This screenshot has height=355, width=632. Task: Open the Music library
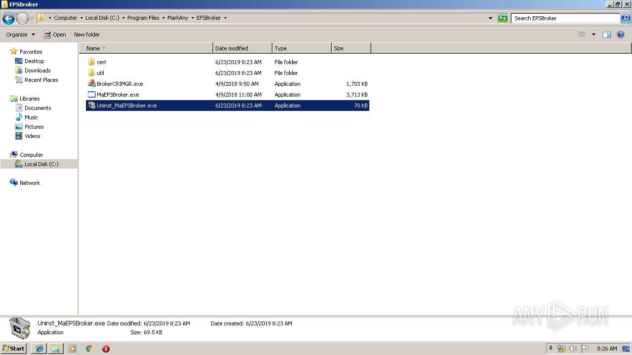31,117
